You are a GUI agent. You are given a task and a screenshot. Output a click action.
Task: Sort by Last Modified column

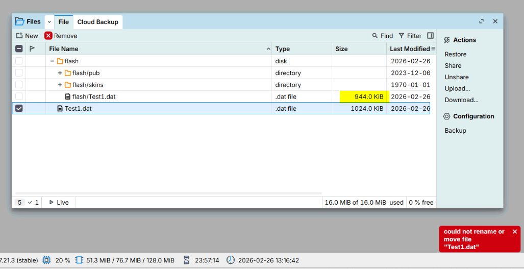coord(410,49)
